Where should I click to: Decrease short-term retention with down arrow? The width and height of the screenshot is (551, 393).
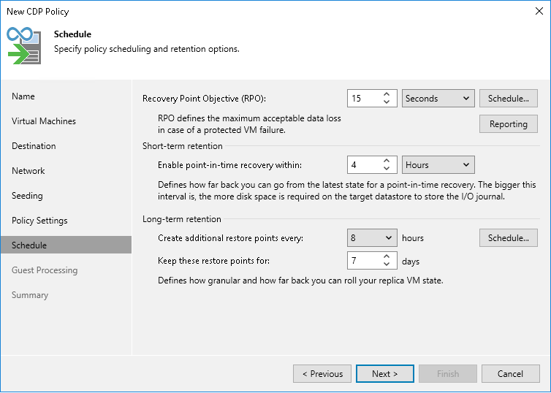(387, 169)
